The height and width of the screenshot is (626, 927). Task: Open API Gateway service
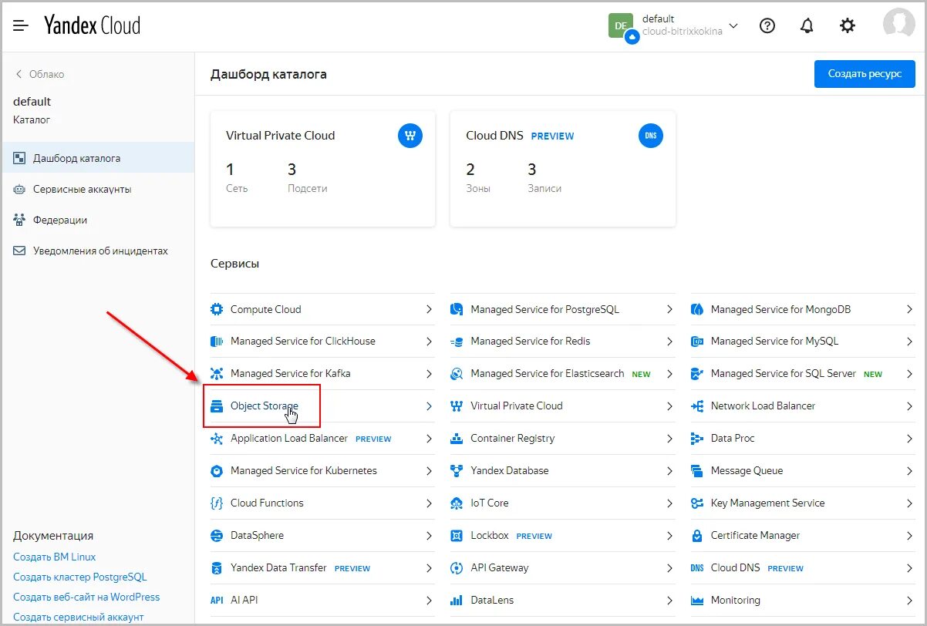pyautogui.click(x=562, y=567)
